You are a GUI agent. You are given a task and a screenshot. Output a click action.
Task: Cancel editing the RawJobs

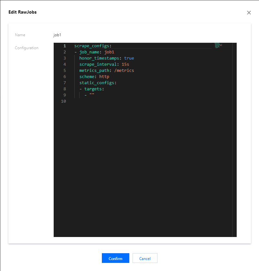click(145, 258)
